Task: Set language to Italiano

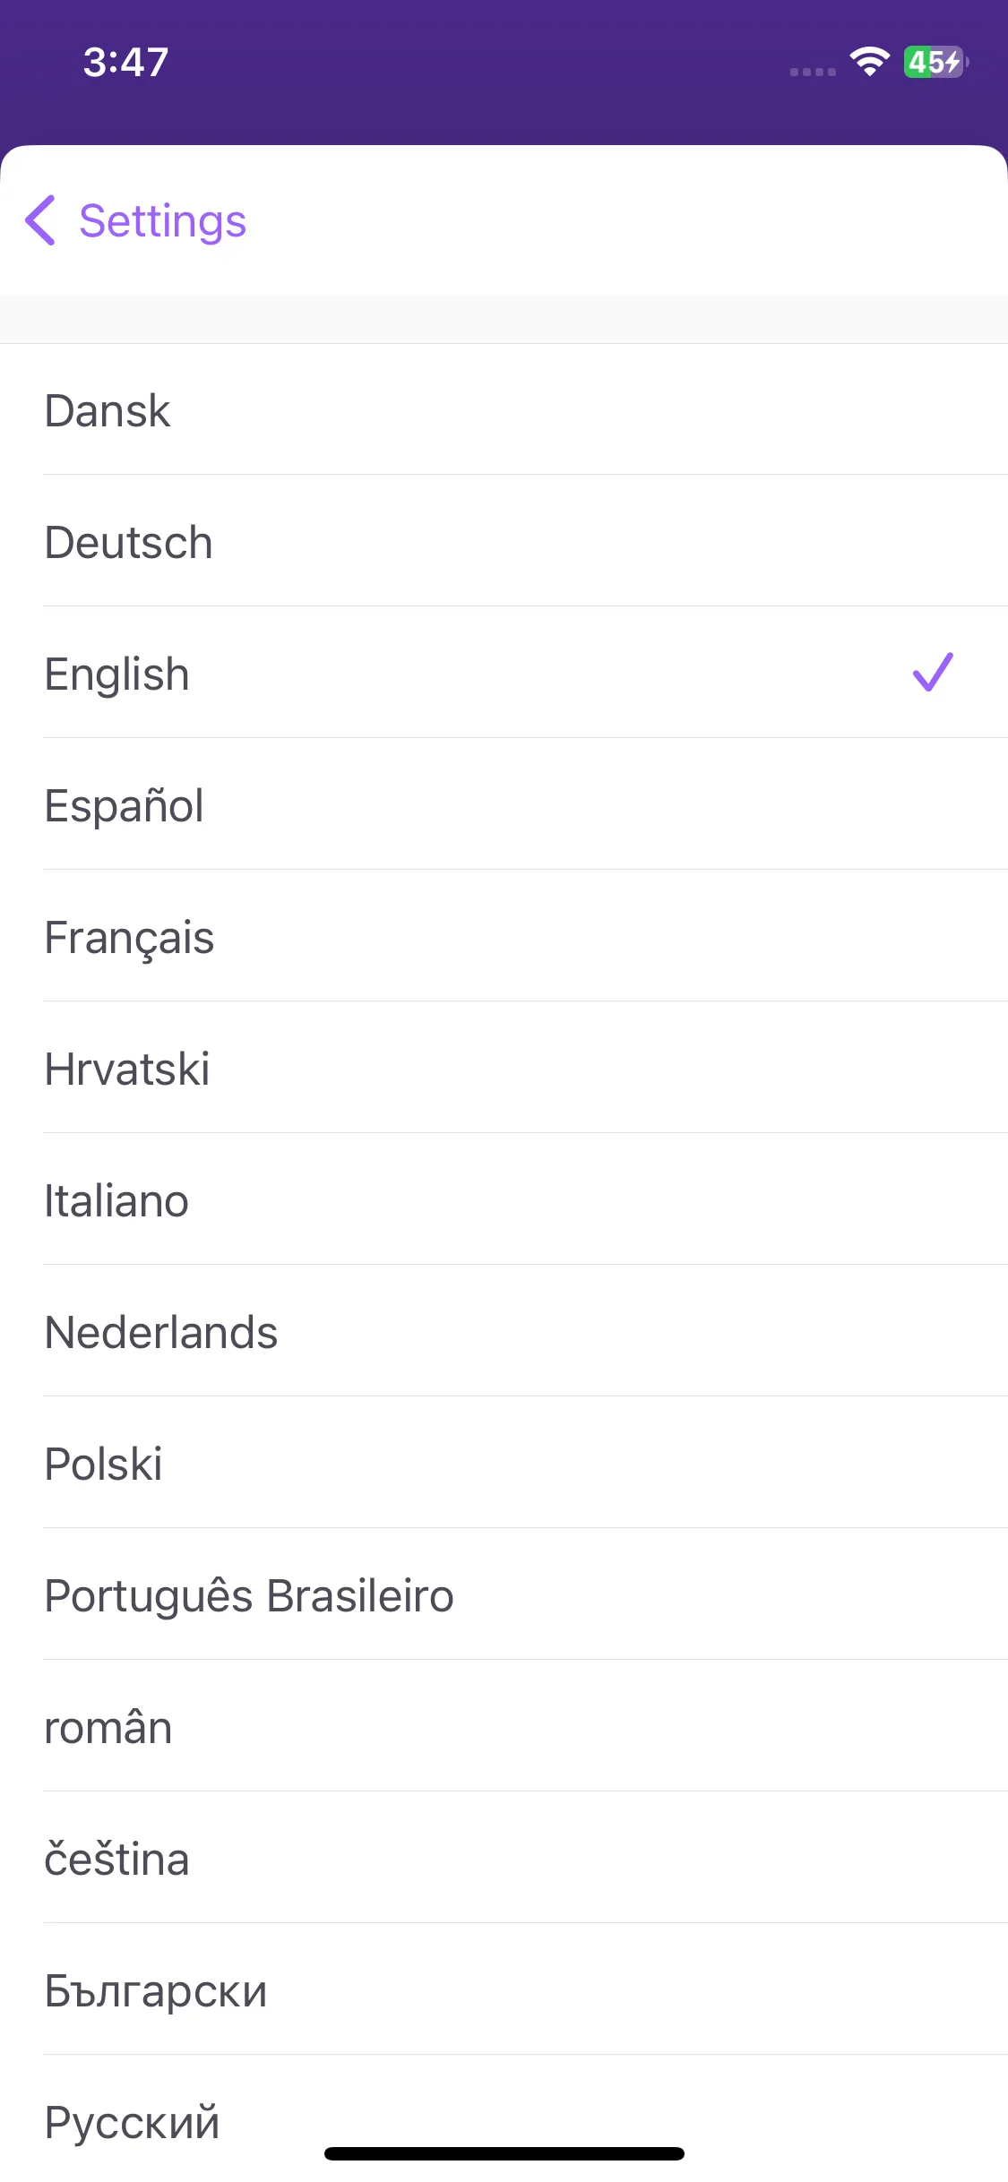Action: pos(504,1199)
